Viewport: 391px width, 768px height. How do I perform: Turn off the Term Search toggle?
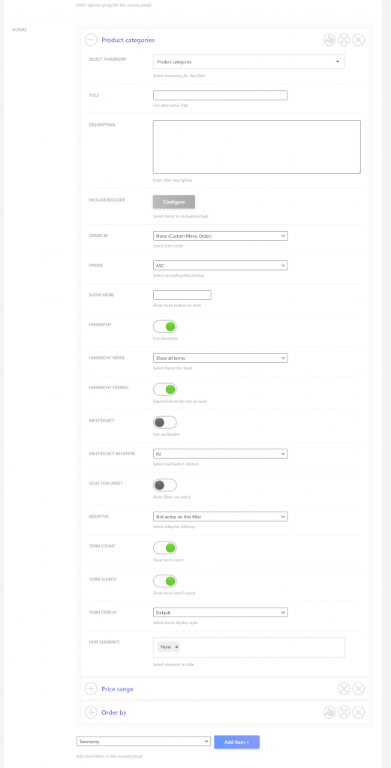(x=164, y=581)
